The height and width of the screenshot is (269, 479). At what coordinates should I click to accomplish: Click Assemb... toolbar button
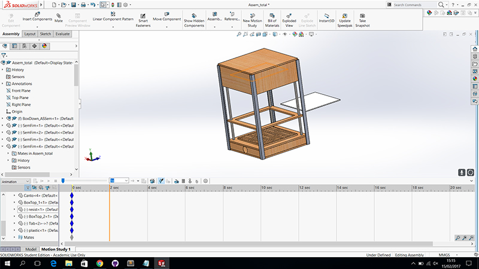click(214, 17)
